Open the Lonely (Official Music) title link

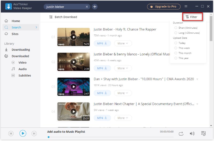pyautogui.click(x=132, y=54)
